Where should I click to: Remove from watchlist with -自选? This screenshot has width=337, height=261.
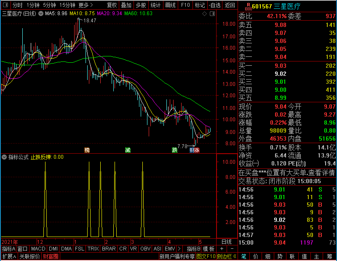tap(215, 5)
